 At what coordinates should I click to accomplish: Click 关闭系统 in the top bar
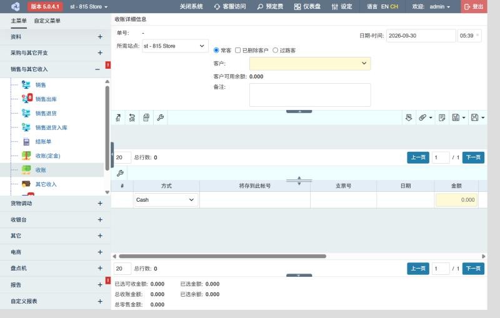[x=191, y=6]
